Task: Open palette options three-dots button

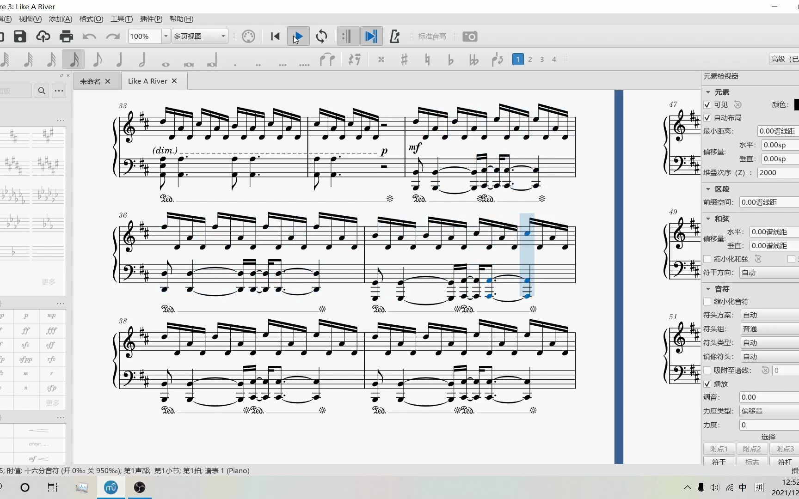Action: click(x=59, y=91)
